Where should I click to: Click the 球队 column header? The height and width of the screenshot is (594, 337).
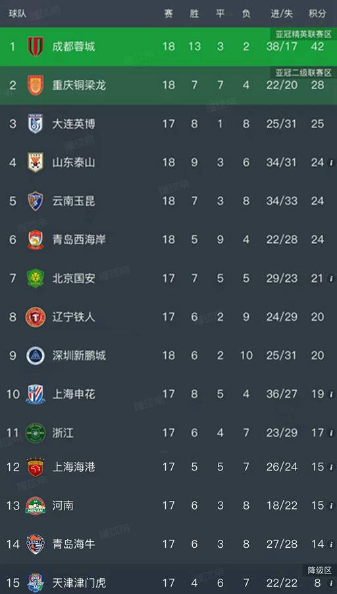[16, 14]
